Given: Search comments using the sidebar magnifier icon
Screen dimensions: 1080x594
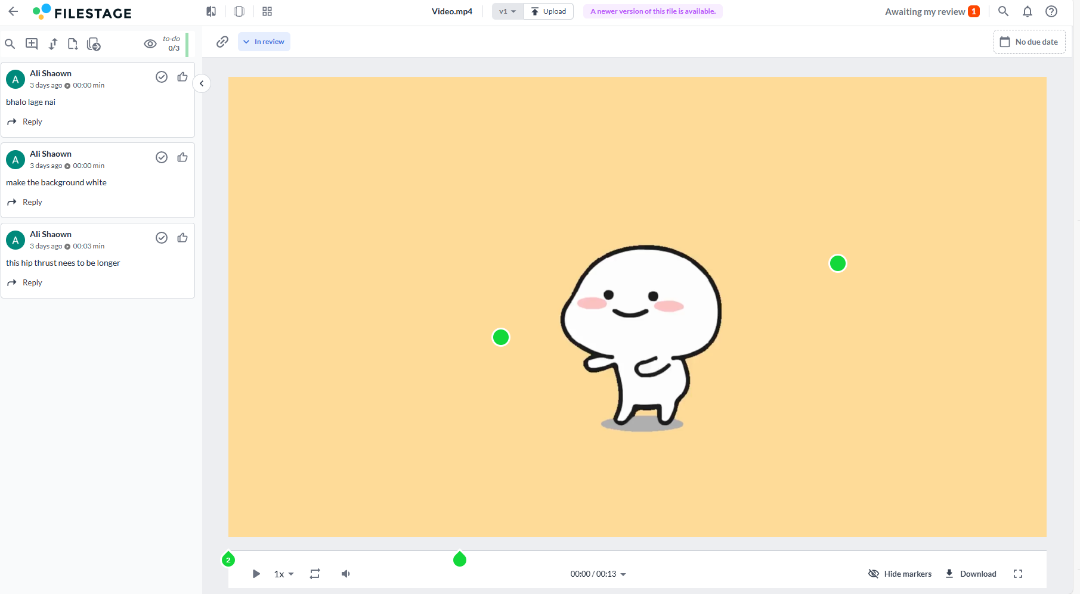Looking at the screenshot, I should [10, 43].
